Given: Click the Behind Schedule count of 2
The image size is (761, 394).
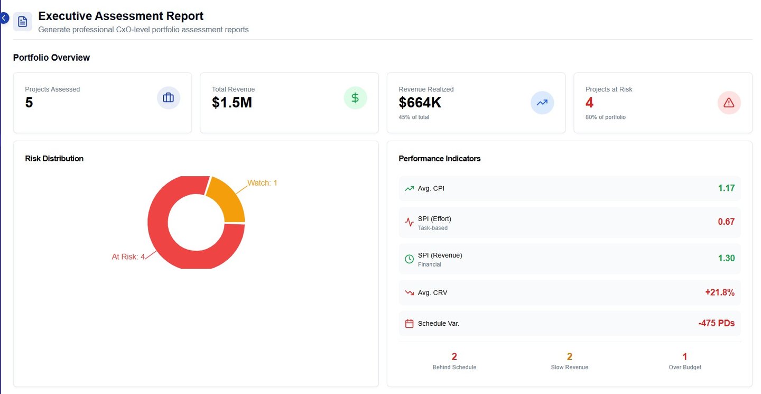Looking at the screenshot, I should click(x=454, y=357).
